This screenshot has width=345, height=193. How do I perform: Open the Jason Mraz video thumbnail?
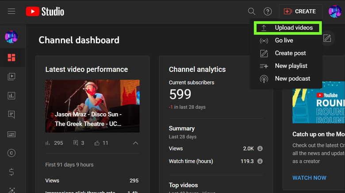[x=92, y=106]
